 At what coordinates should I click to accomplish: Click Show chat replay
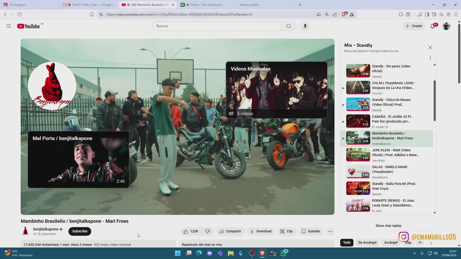click(x=388, y=226)
